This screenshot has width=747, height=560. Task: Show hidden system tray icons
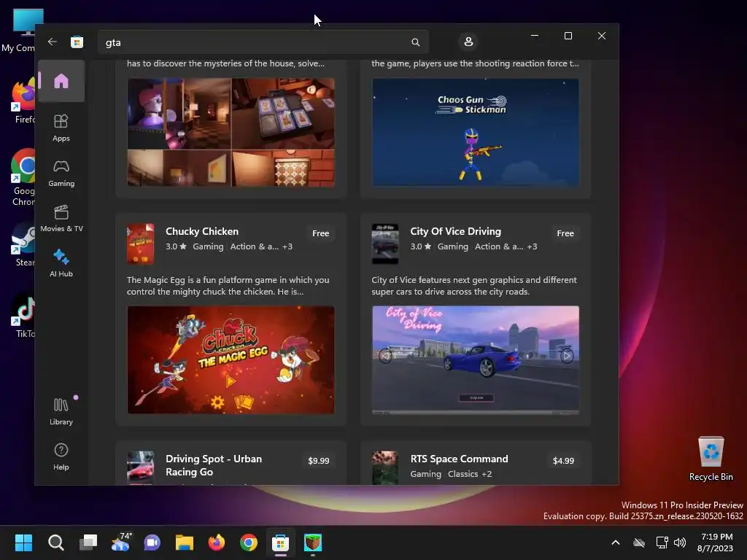click(x=616, y=542)
